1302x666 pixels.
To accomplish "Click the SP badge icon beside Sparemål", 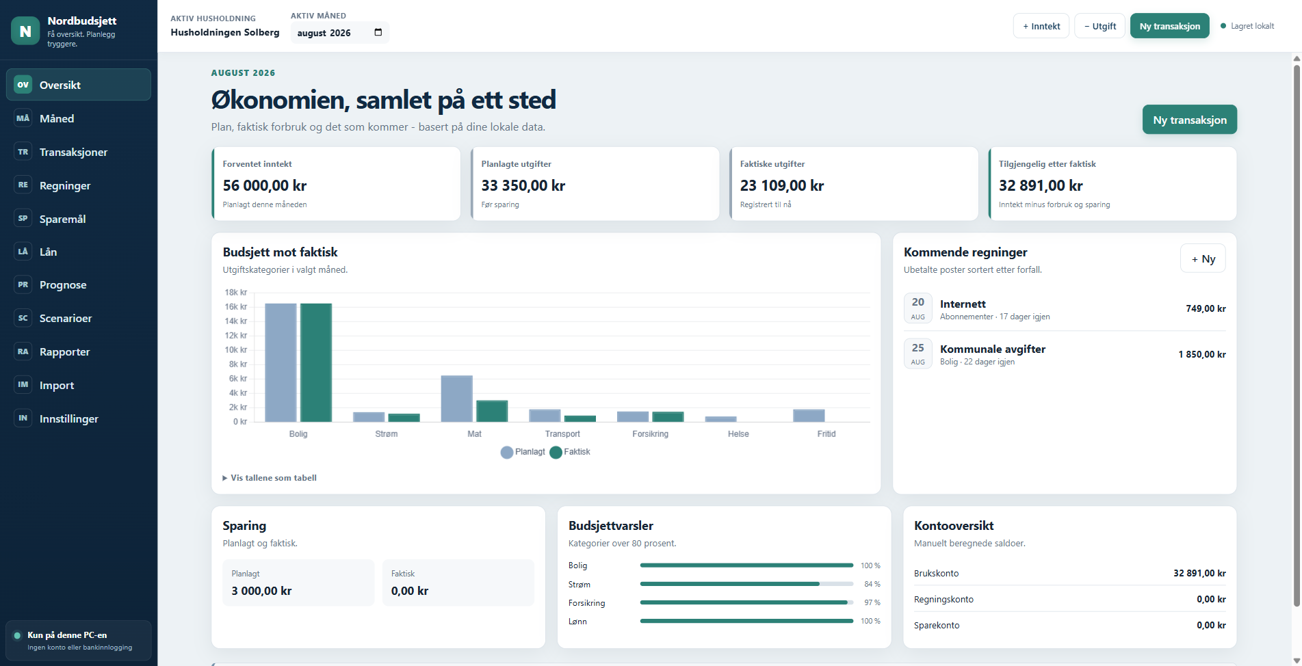I will coord(23,219).
